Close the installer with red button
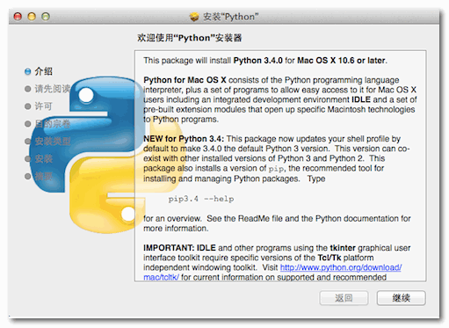 18,17
